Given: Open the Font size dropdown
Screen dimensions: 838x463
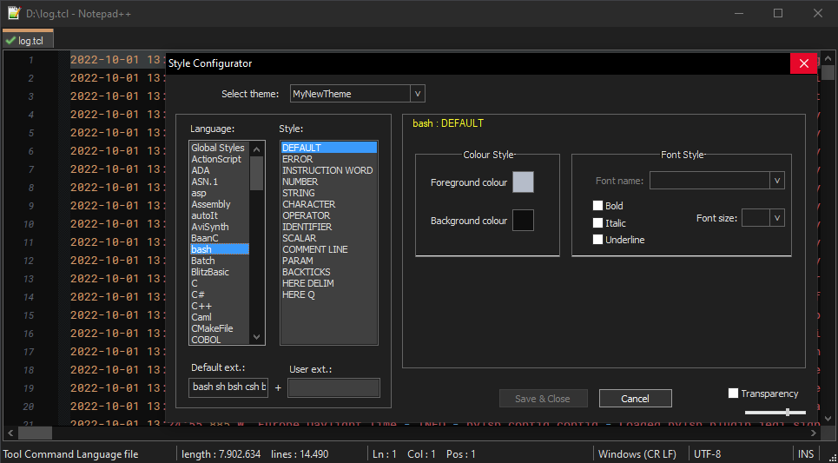Looking at the screenshot, I should [777, 217].
